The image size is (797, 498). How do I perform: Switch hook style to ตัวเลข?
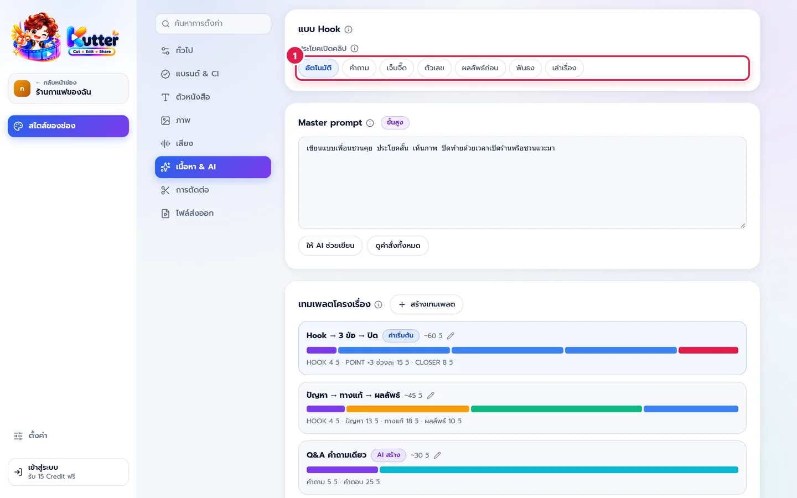[434, 68]
